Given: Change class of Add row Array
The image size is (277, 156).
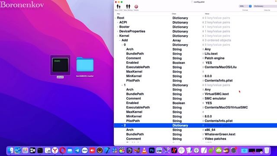Looking at the screenshot, I should pyautogui.click(x=177, y=40).
